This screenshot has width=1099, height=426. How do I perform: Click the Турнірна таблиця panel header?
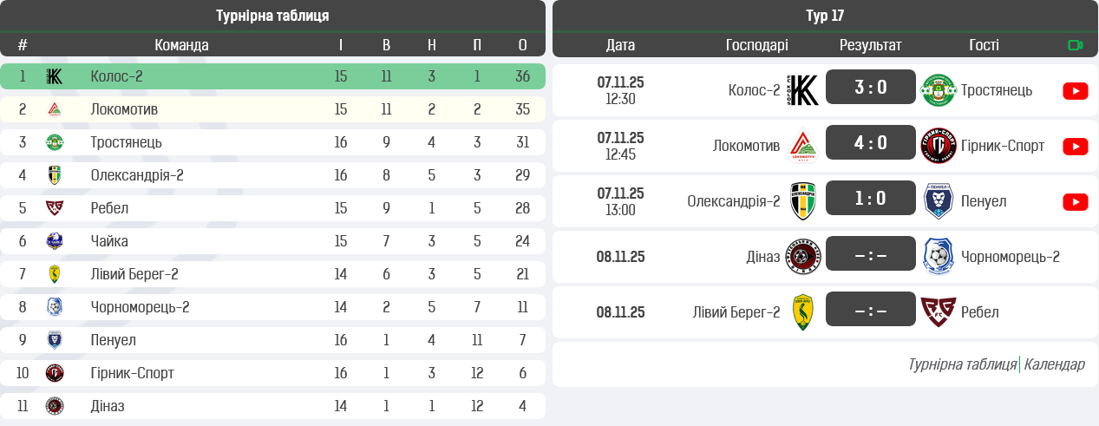pos(272,16)
